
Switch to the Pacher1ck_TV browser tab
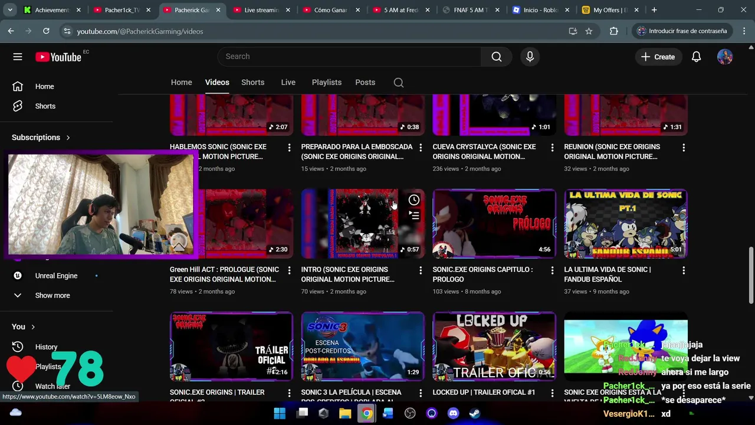tap(122, 10)
